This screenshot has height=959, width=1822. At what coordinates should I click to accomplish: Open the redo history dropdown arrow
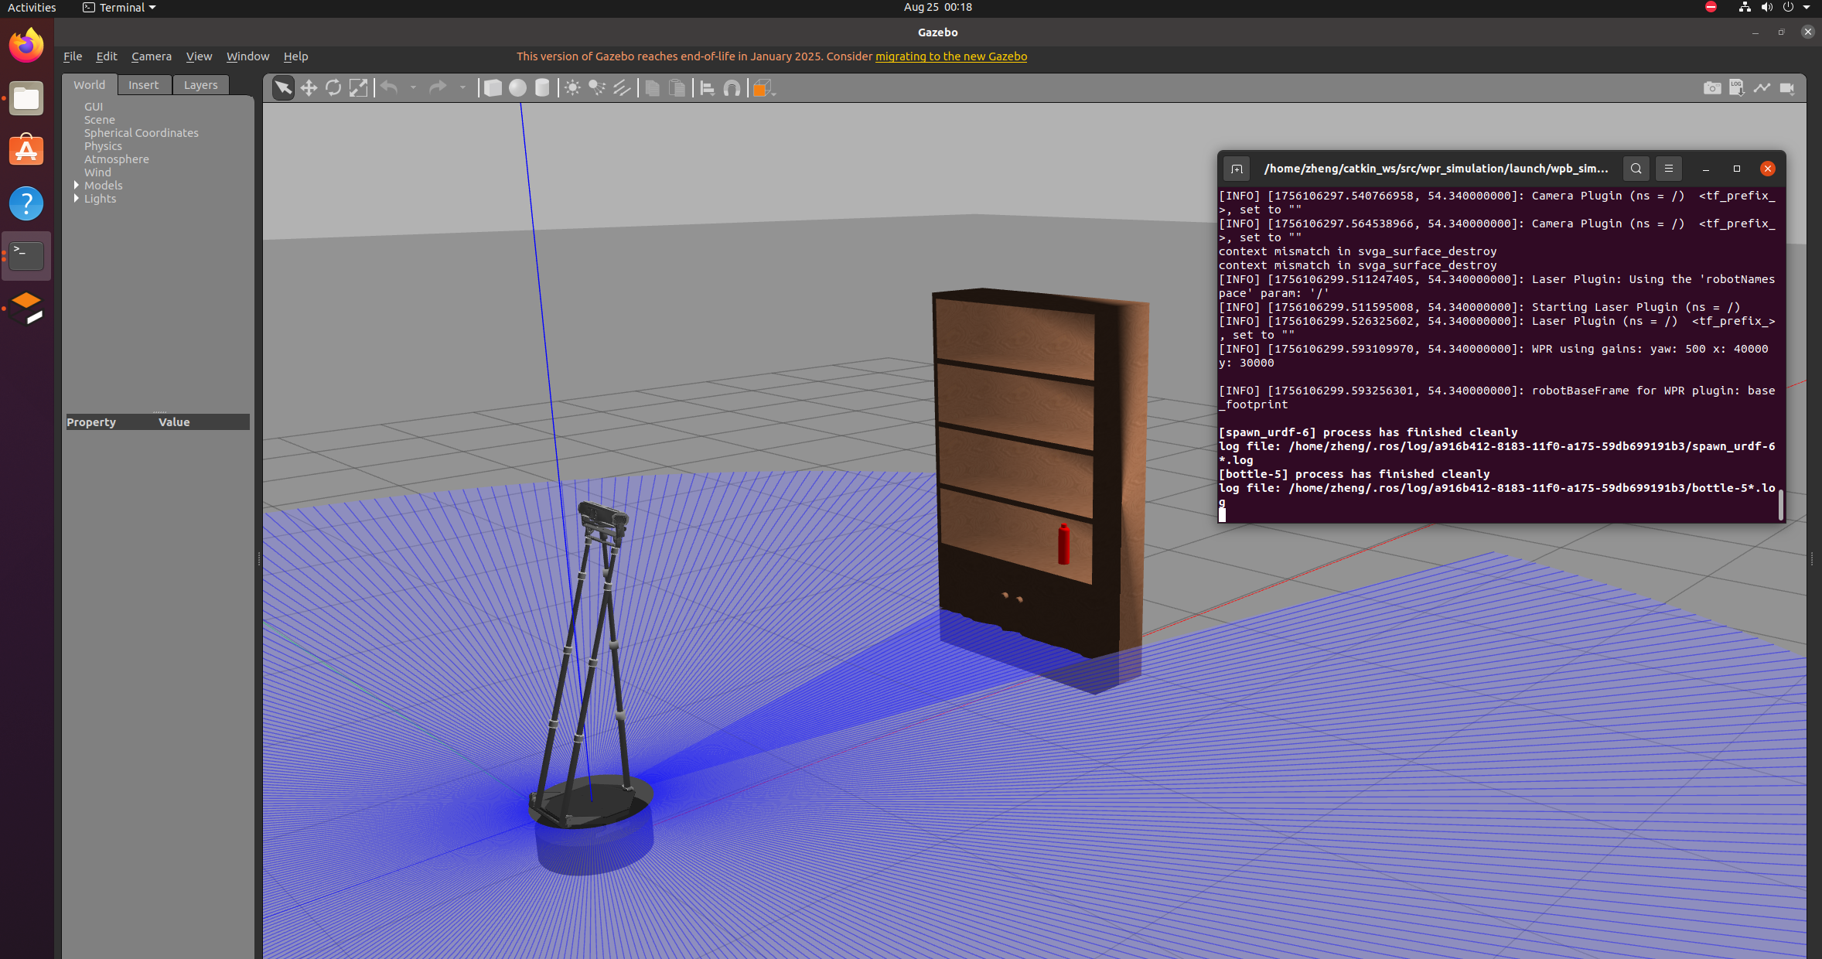[462, 87]
